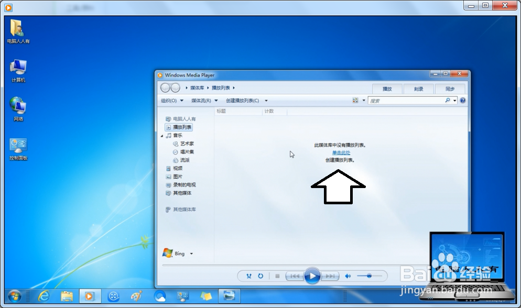Collapse the 音乐 tree node
This screenshot has width=521, height=308.
[x=162, y=136]
